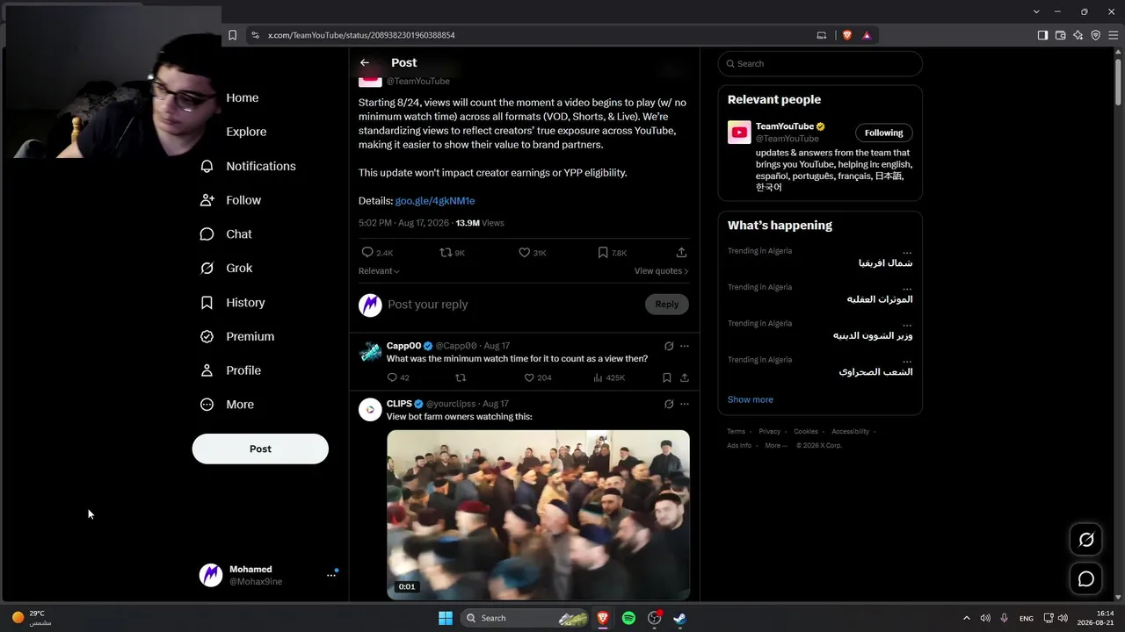Open the goo.gle/4gkNM1e details link

tap(435, 201)
